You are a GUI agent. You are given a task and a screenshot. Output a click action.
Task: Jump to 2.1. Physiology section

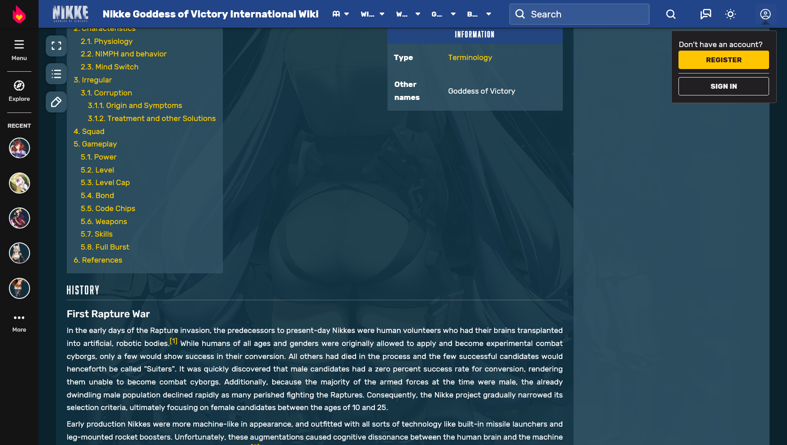click(x=107, y=41)
